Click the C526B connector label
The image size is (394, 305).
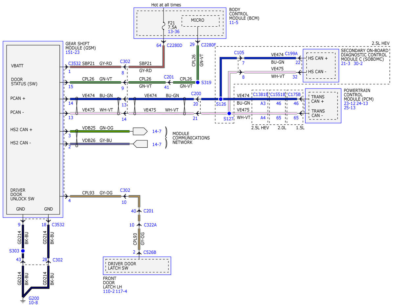coord(150,252)
